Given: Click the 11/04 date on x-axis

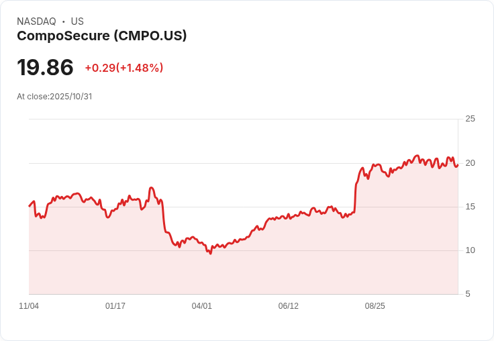Looking at the screenshot, I should [x=29, y=306].
